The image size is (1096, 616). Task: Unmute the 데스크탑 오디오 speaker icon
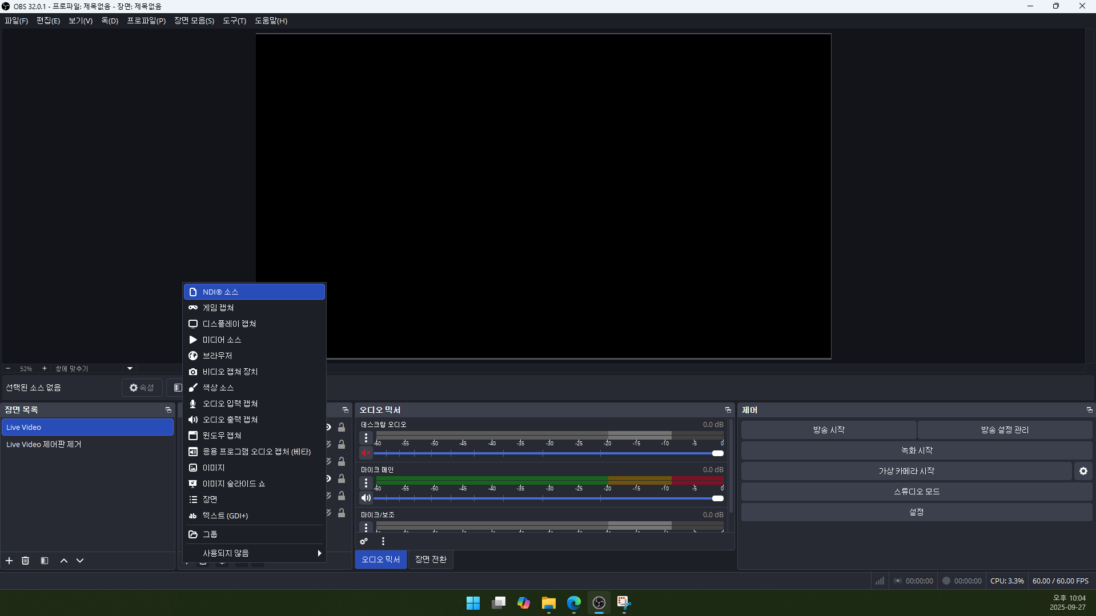366,453
